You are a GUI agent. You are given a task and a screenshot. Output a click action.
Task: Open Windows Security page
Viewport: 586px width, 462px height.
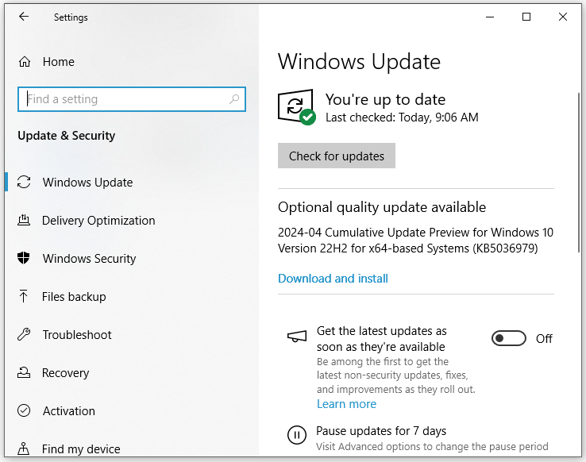89,259
